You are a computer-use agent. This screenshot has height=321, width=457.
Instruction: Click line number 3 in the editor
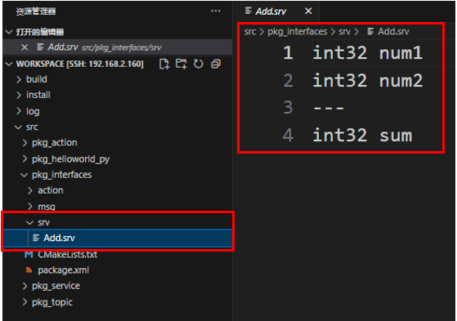[288, 108]
